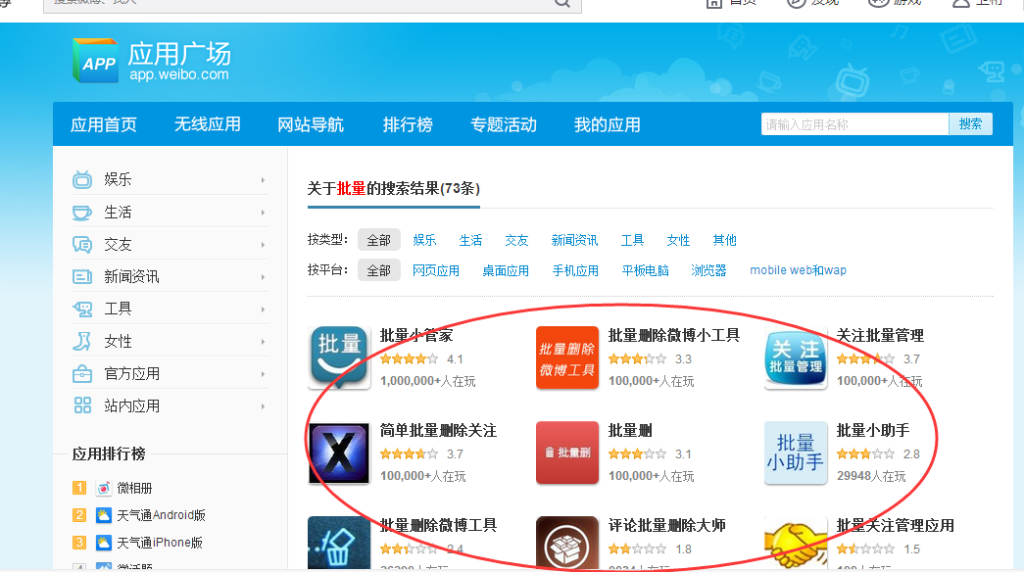Click the 站内应用 grid icon
The width and height of the screenshot is (1024, 572).
82,405
